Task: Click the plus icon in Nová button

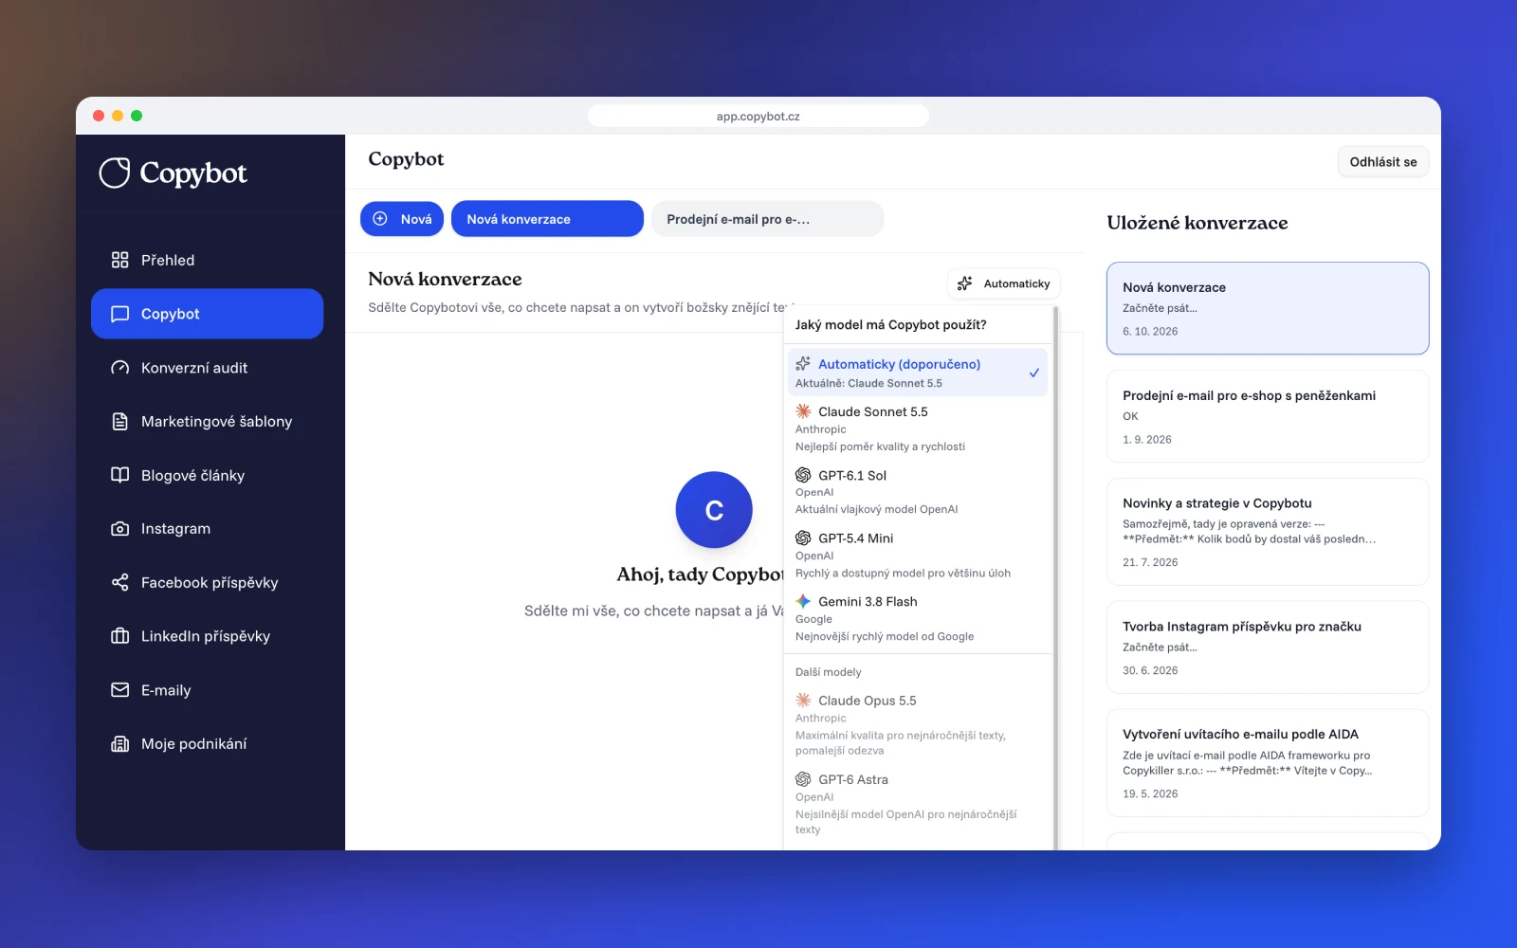Action: pos(380,219)
